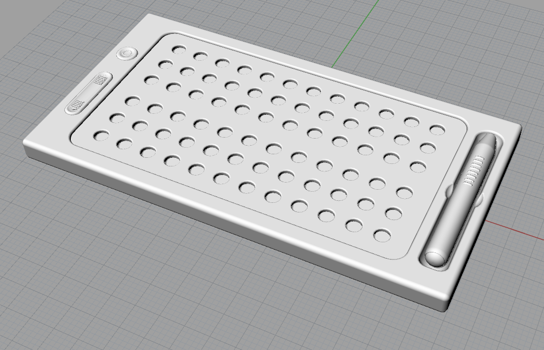Pick the upper ribbed end of the rocker switch
The height and width of the screenshot is (350, 544).
pos(101,80)
